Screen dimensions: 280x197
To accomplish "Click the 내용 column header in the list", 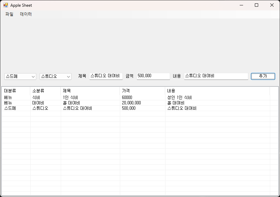I will tap(217, 91).
